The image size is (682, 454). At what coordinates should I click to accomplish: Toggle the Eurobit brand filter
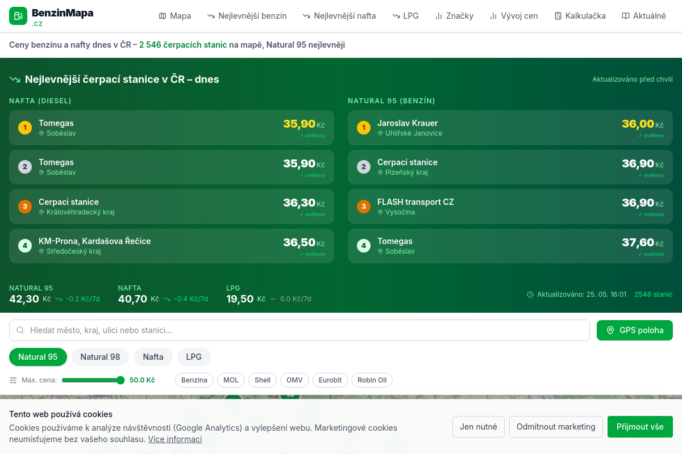click(x=330, y=380)
